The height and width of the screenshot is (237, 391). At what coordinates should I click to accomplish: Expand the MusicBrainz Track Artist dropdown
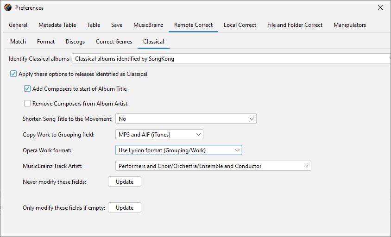coord(213,166)
